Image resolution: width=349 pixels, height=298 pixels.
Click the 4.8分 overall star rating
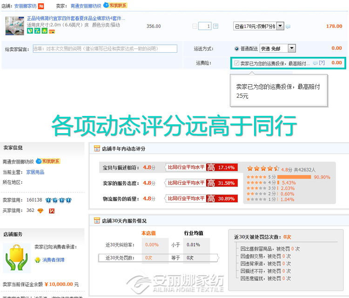coord(281,169)
